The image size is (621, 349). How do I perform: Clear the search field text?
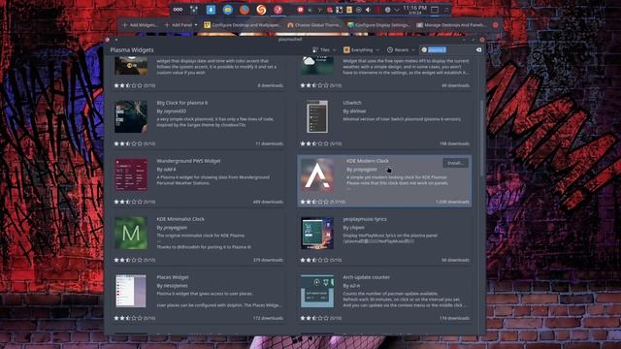coord(478,49)
